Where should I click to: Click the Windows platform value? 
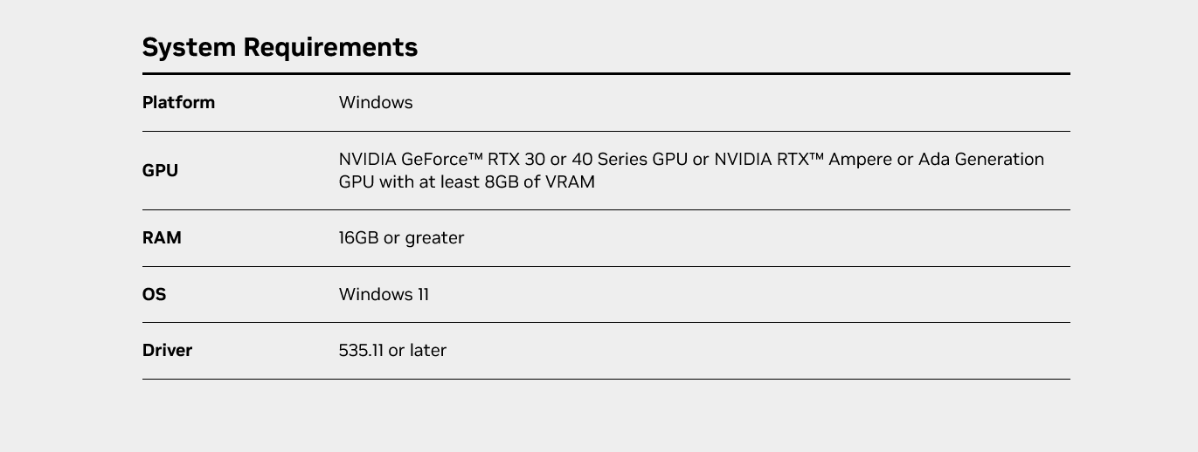(x=376, y=102)
